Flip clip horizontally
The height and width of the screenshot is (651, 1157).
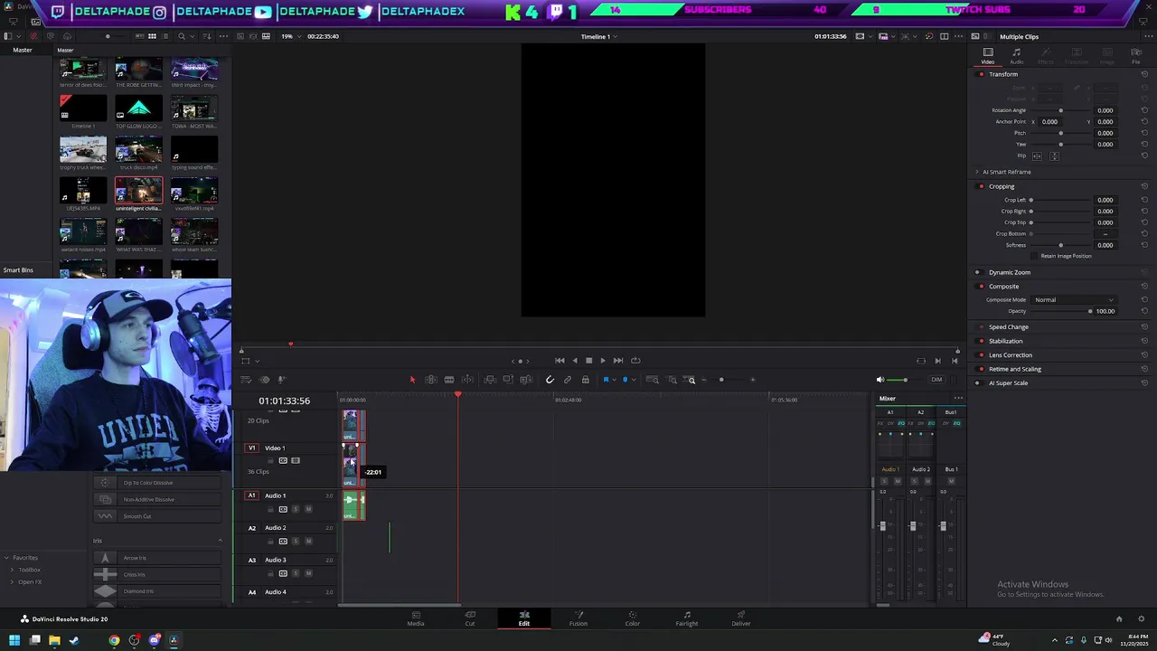tap(1037, 156)
